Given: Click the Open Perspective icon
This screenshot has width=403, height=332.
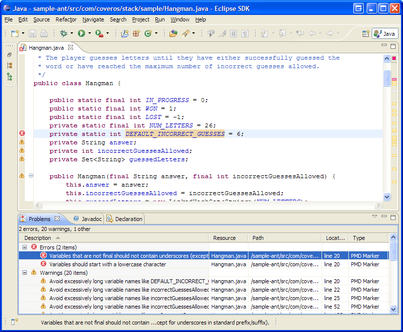Looking at the screenshot, I should click(x=366, y=34).
